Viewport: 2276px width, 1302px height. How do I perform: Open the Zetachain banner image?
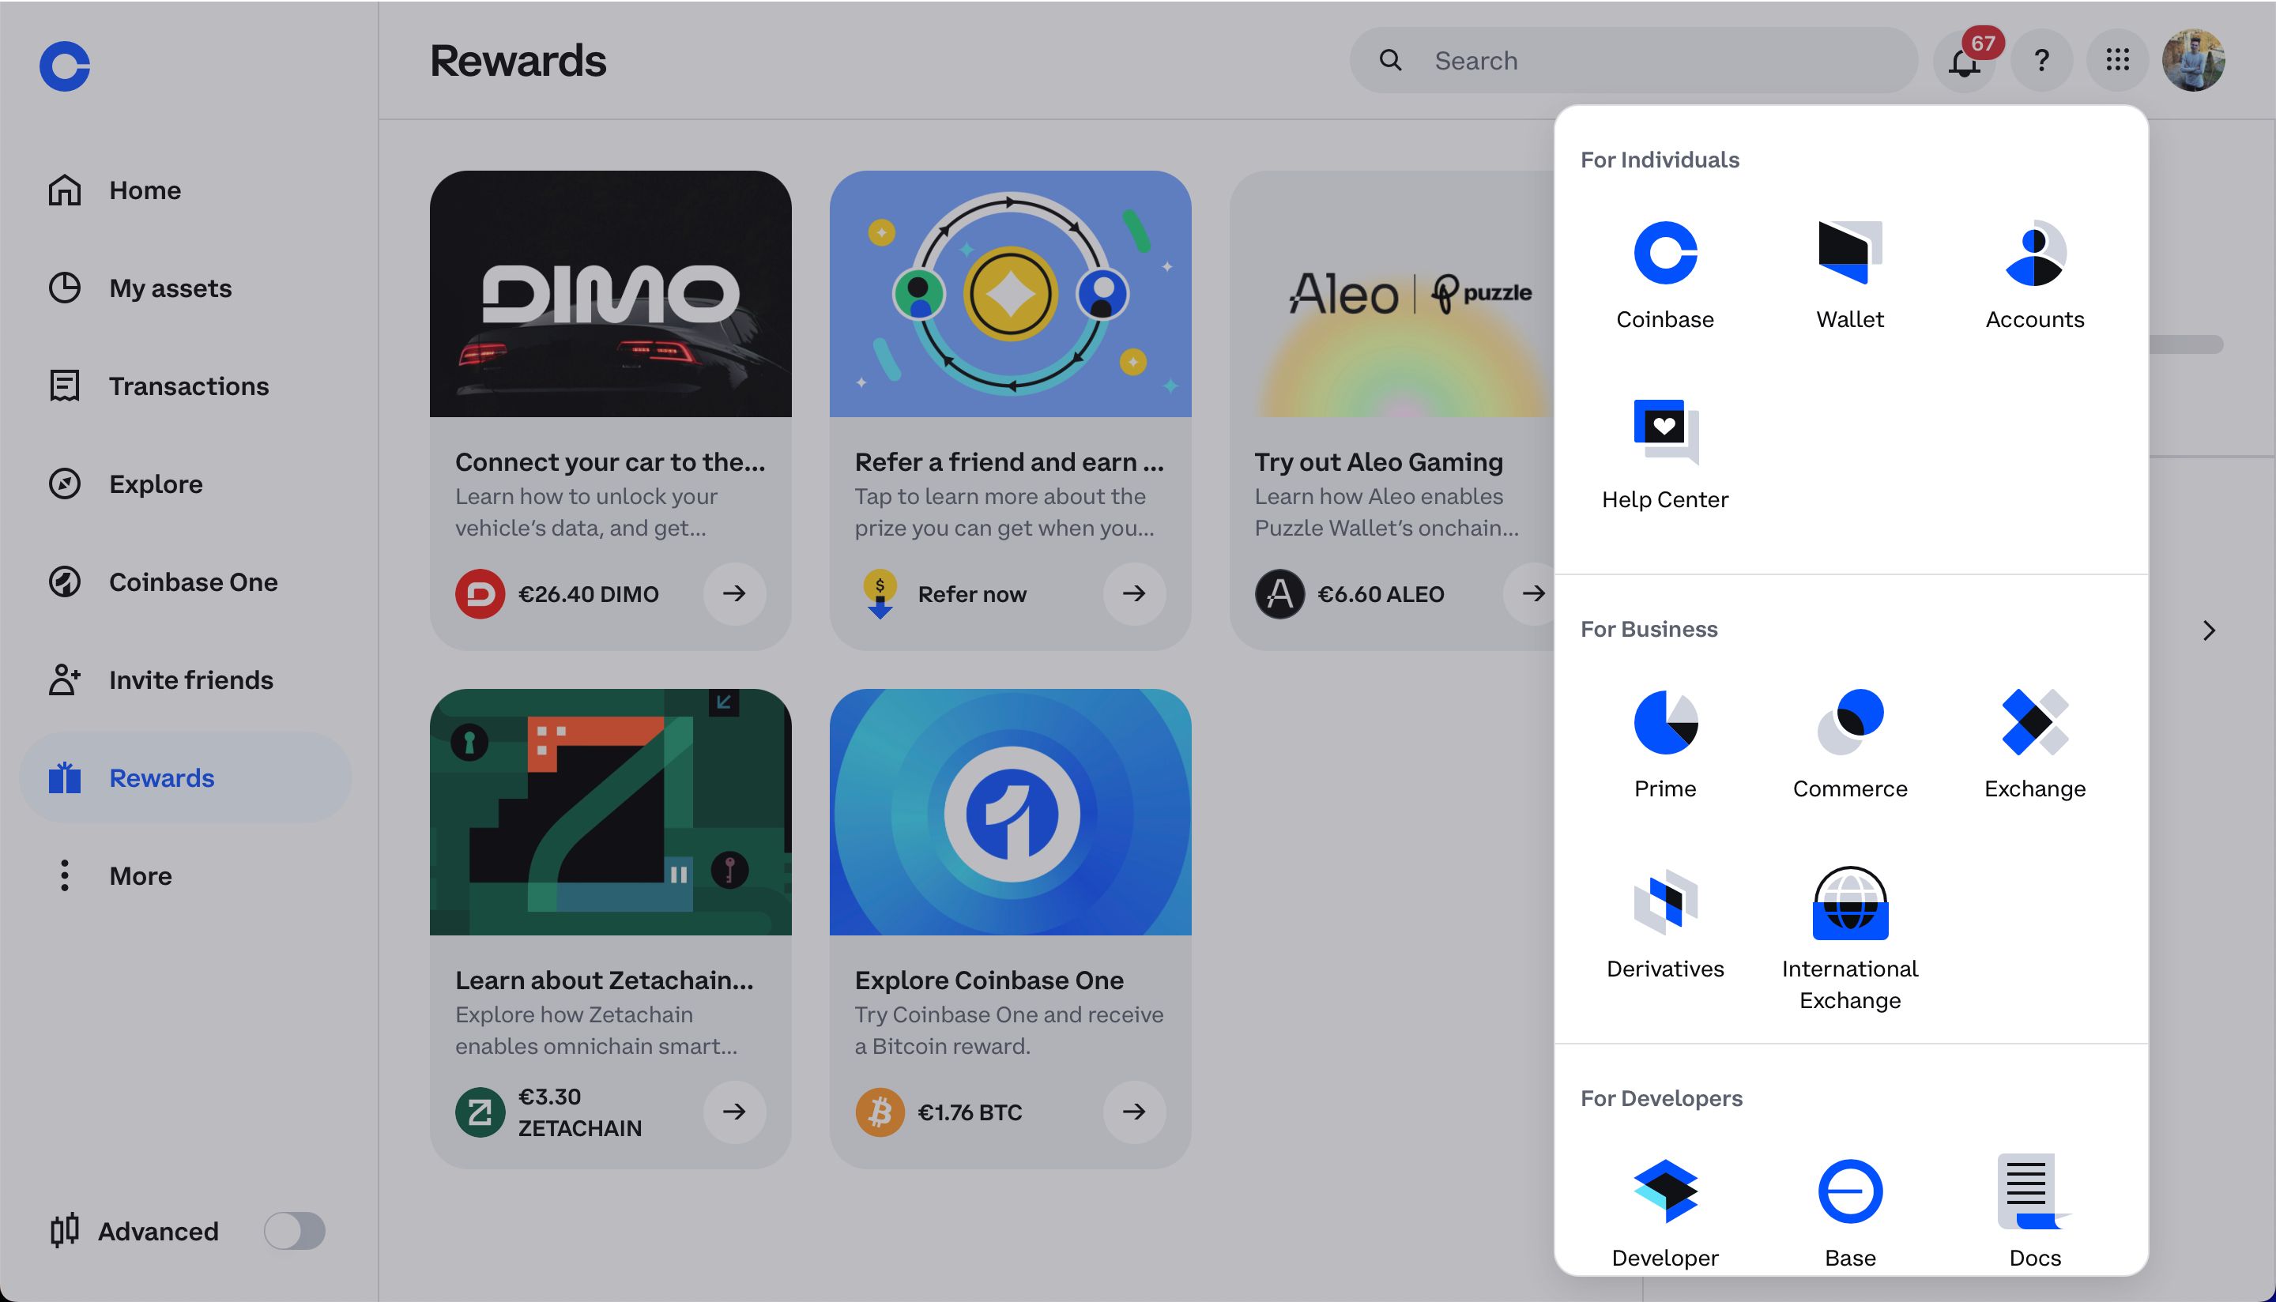(x=610, y=812)
